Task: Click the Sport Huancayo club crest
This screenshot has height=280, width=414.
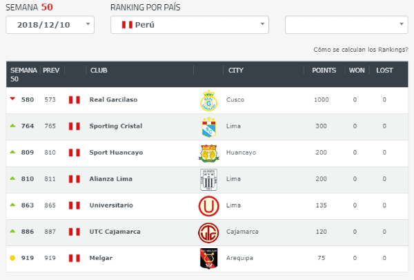Action: (208, 153)
